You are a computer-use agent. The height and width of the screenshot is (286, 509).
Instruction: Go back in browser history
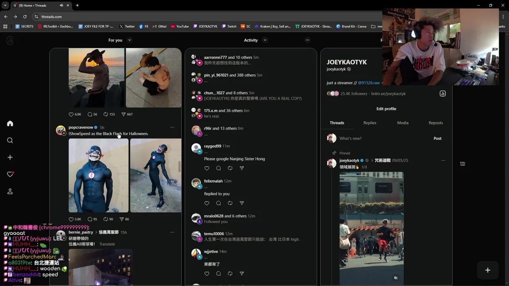point(6,17)
